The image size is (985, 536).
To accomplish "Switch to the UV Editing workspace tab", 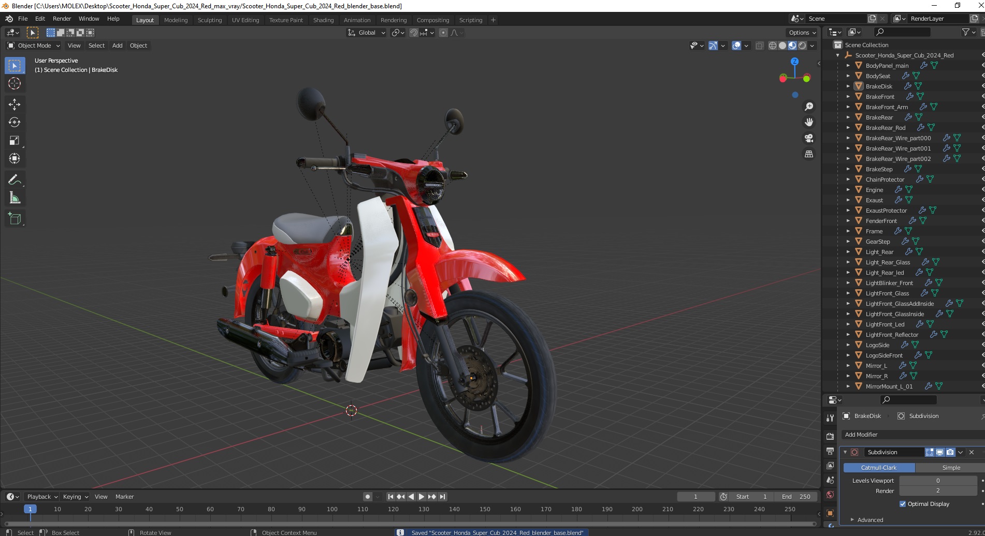I will [245, 20].
